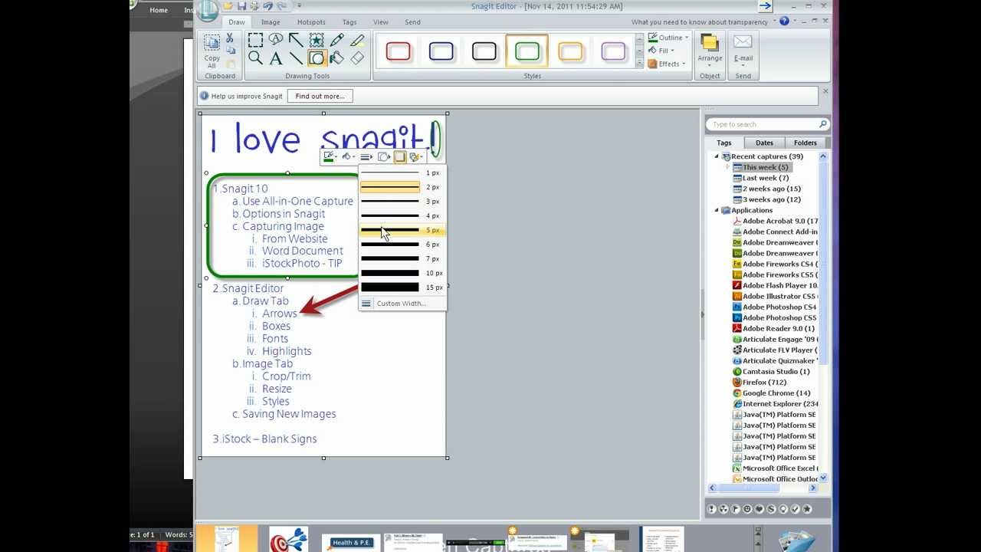981x552 pixels.
Task: Apply the purple rounded rectangle style
Action: 613,51
